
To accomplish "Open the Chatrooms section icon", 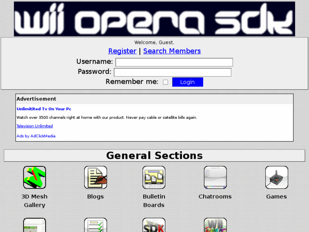I will (215, 178).
